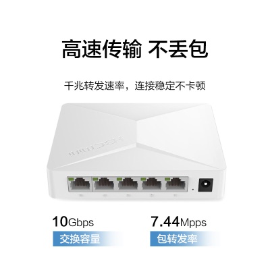270x270 pixels.
Task: Select the 包转发率 blue label
Action: [178, 238]
